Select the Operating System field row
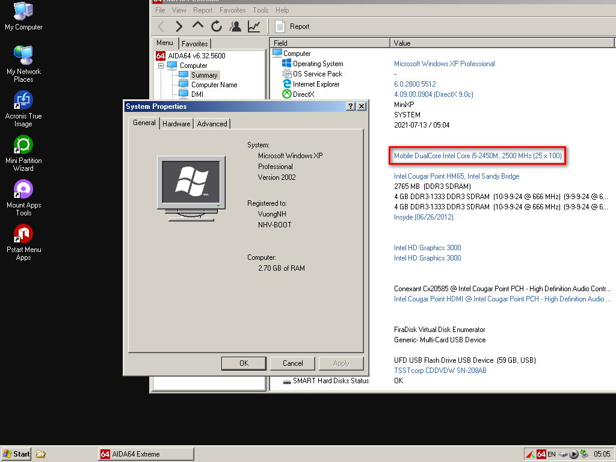The image size is (616, 462). pos(313,64)
